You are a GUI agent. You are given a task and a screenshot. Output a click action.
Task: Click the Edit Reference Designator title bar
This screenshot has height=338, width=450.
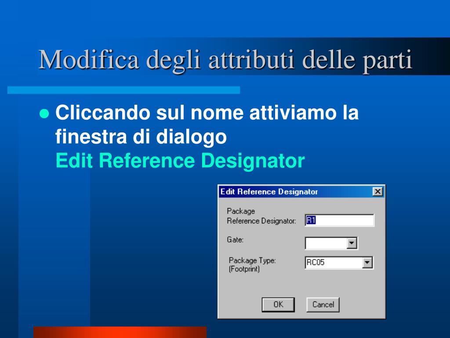pyautogui.click(x=301, y=192)
